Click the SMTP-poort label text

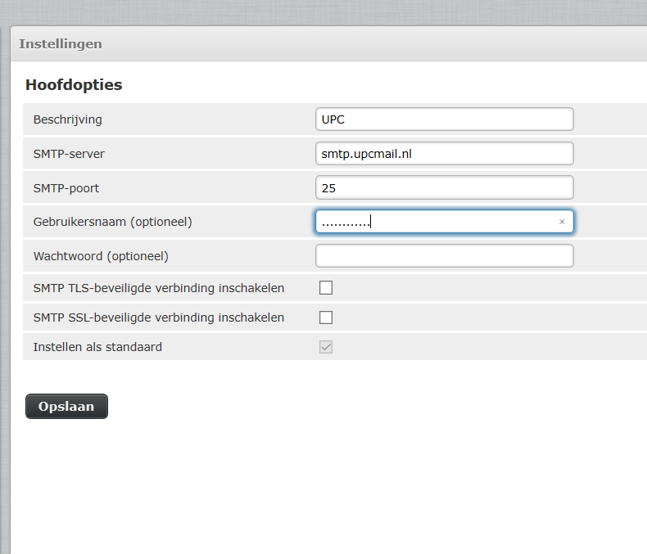point(66,188)
